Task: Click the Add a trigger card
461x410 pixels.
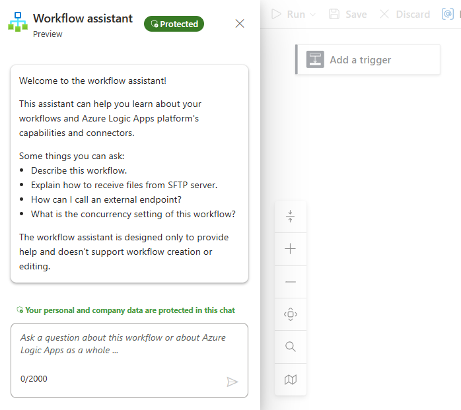Action: (368, 59)
